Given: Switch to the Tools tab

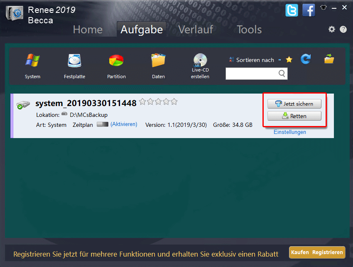Looking at the screenshot, I should pyautogui.click(x=249, y=30).
